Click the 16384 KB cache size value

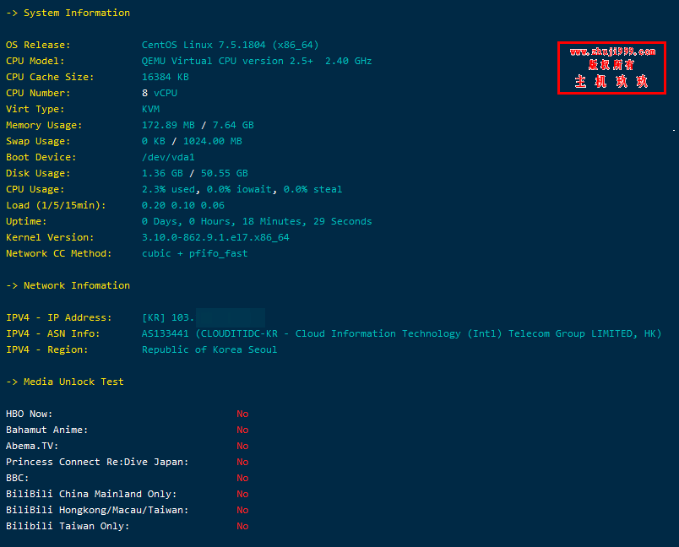[x=166, y=77]
